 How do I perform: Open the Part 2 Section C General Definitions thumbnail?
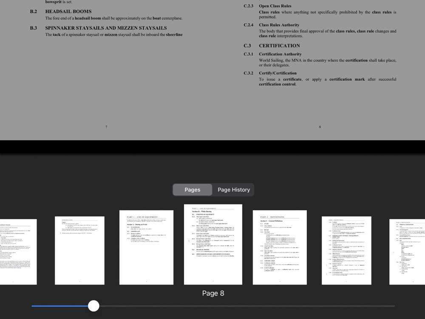click(x=280, y=248)
